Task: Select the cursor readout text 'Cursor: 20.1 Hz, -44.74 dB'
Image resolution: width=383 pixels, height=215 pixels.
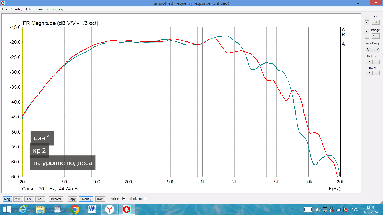Action: pos(50,189)
